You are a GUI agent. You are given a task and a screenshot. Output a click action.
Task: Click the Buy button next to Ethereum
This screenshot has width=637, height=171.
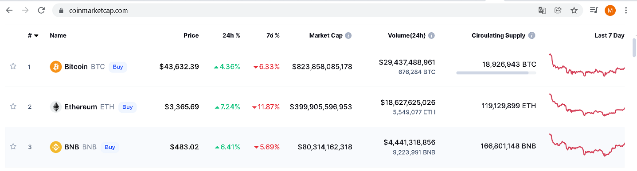[x=127, y=107]
